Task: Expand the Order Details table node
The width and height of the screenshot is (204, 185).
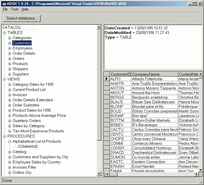Action: [x=10, y=54]
